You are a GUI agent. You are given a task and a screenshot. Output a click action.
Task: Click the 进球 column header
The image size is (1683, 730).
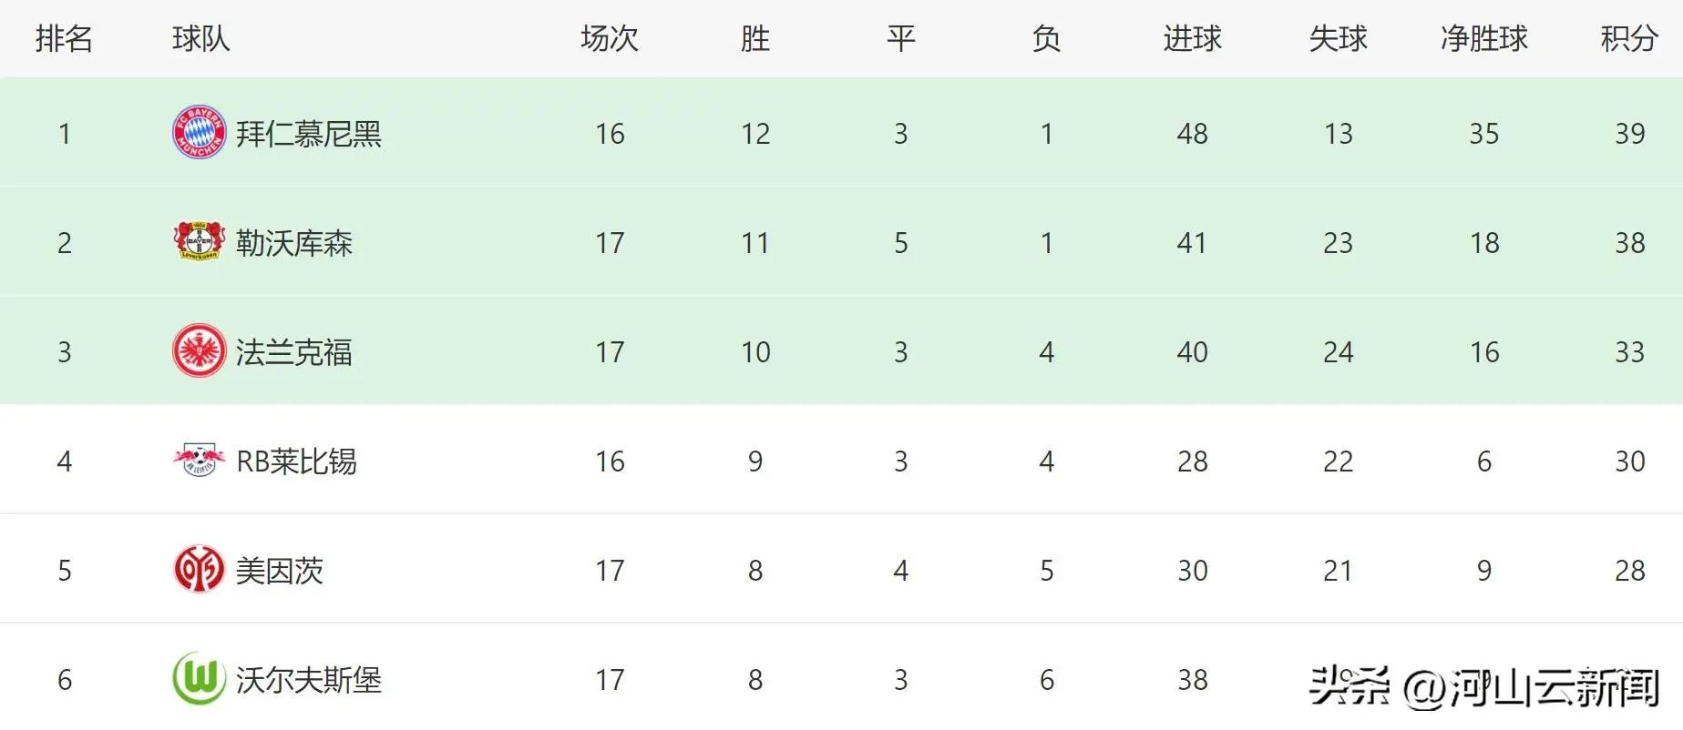click(1192, 38)
